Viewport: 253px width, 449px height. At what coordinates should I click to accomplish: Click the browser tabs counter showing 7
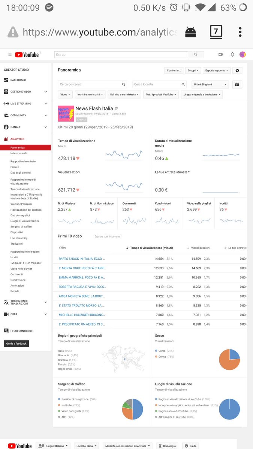(216, 31)
